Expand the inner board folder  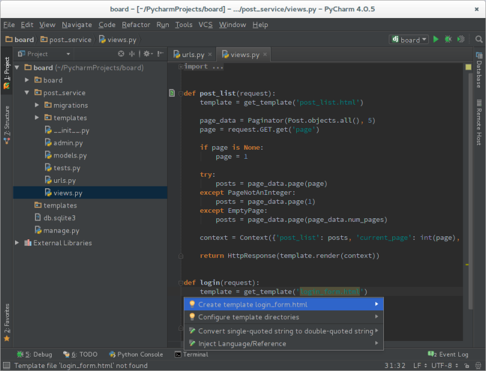coord(27,80)
